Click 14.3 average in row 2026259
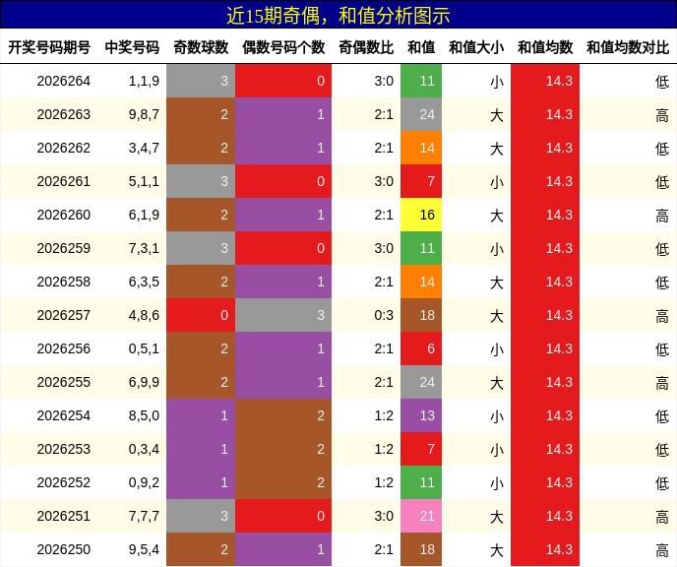This screenshot has width=677, height=567. tap(545, 248)
